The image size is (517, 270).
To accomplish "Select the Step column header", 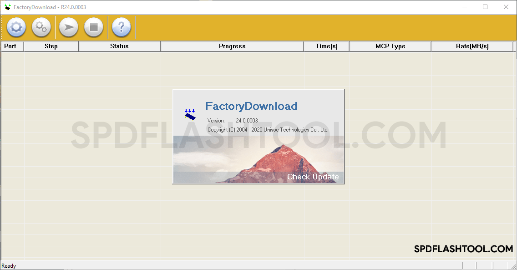I will tap(51, 46).
